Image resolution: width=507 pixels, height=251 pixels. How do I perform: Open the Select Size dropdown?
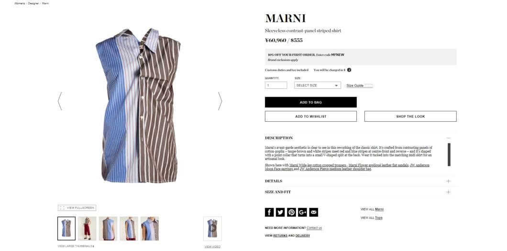(x=317, y=85)
